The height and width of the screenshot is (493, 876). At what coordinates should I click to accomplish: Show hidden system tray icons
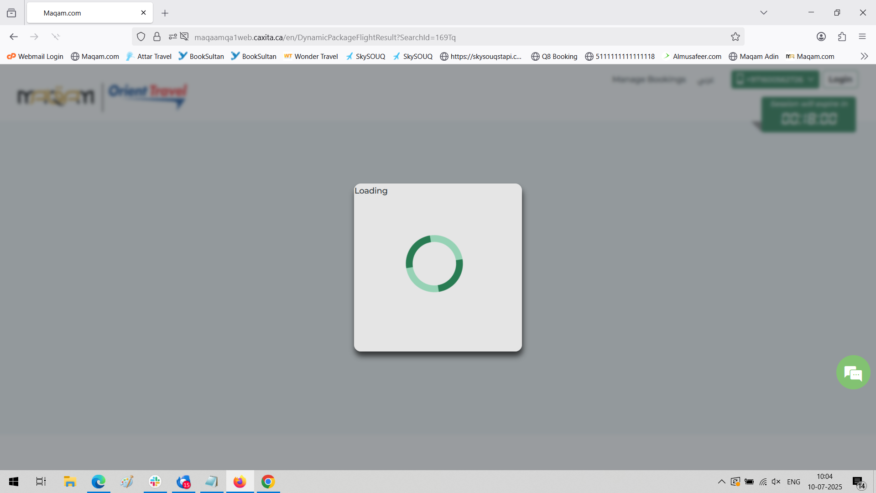(x=721, y=482)
